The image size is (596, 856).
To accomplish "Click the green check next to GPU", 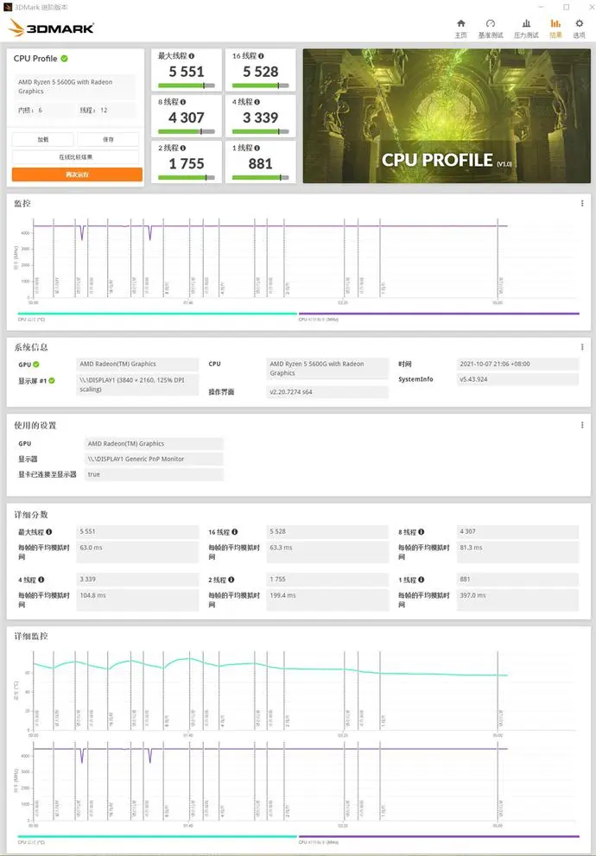I will pos(36,365).
